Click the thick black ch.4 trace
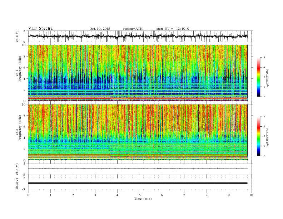 138,183
